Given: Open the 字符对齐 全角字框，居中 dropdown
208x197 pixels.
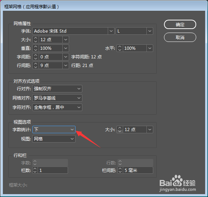Looking at the screenshot, I should click(x=57, y=107).
